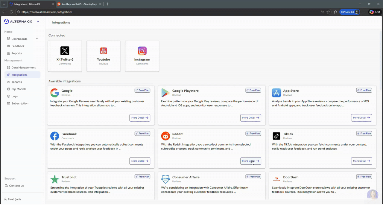
Task: Click Free Plan badge on Reddit card
Action: 253,133
